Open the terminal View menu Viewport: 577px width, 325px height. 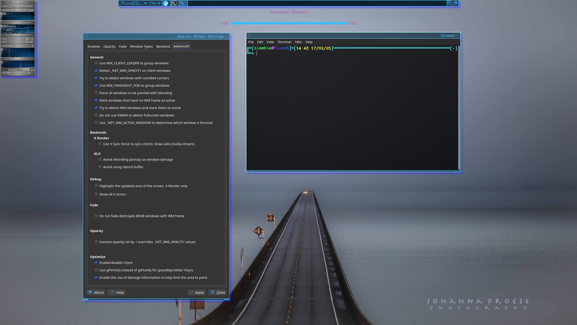(x=270, y=42)
